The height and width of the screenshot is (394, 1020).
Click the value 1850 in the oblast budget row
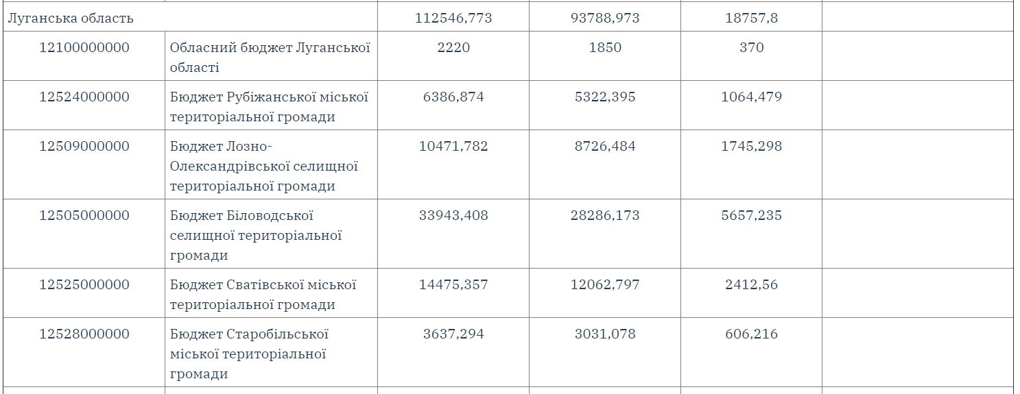[605, 48]
